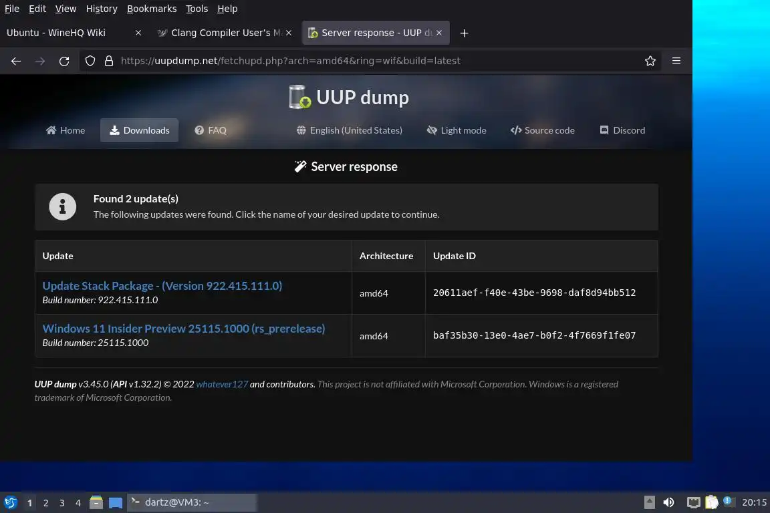Bookmark this page with the star

pos(650,61)
